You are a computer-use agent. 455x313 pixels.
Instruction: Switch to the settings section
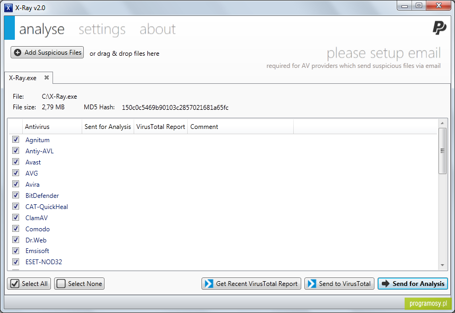tap(102, 29)
